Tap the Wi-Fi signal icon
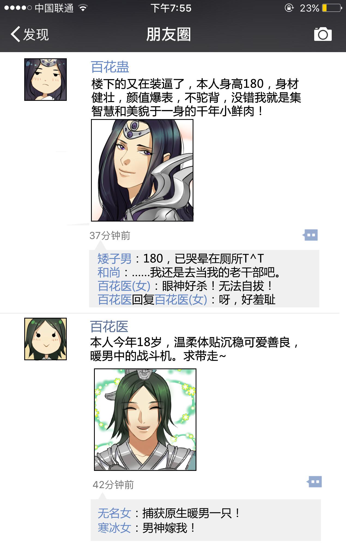This screenshot has height=545, width=346. pyautogui.click(x=83, y=8)
